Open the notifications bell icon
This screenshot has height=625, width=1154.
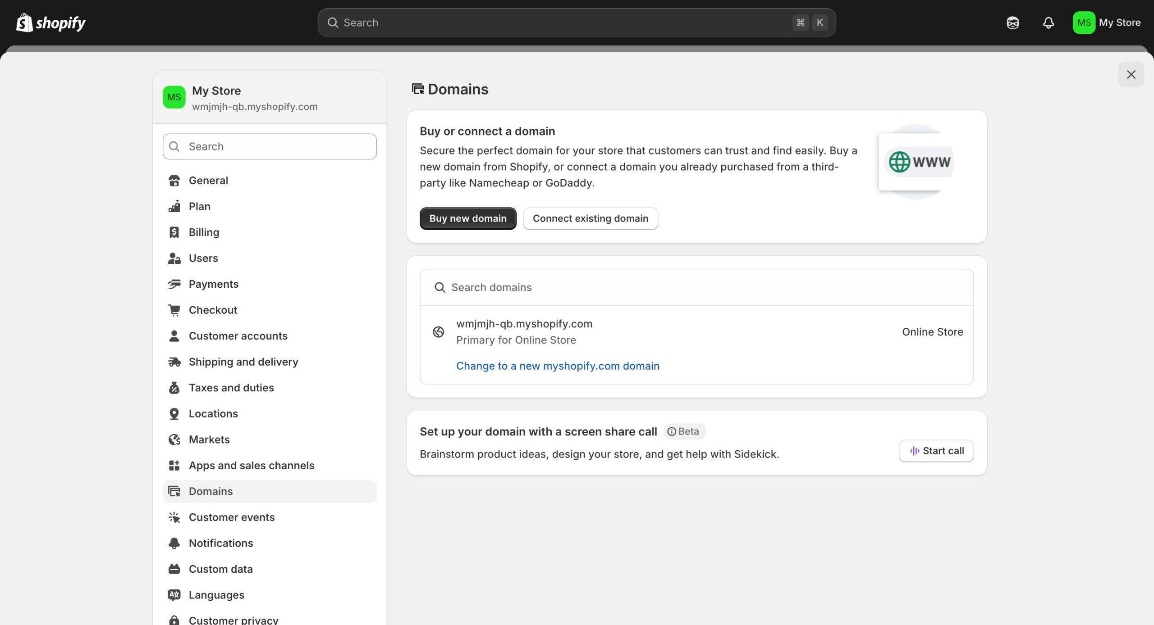pyautogui.click(x=1049, y=23)
